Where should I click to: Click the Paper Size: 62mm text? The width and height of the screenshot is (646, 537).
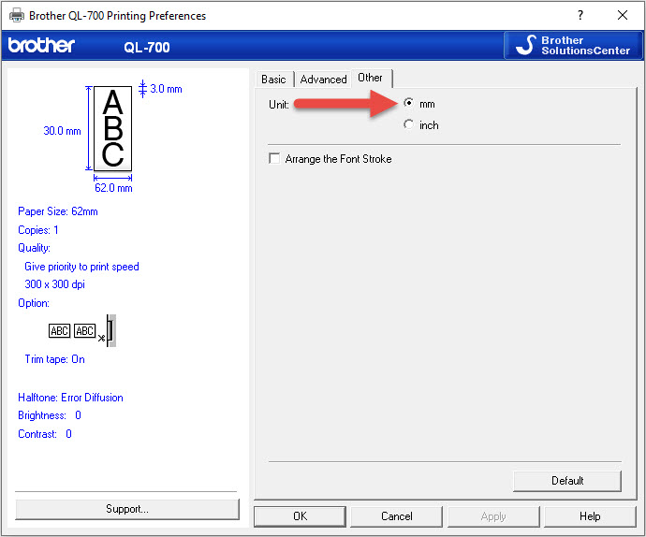pyautogui.click(x=57, y=211)
